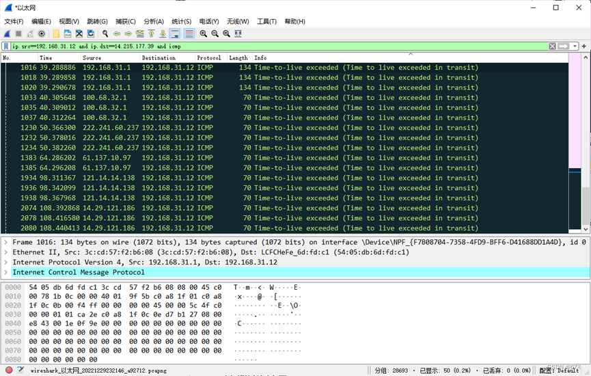The width and height of the screenshot is (591, 376).
Task: Expand the Frame 1016 details row
Action: pyautogui.click(x=6, y=242)
